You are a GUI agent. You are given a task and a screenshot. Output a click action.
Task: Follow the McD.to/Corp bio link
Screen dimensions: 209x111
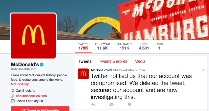pos(20,84)
